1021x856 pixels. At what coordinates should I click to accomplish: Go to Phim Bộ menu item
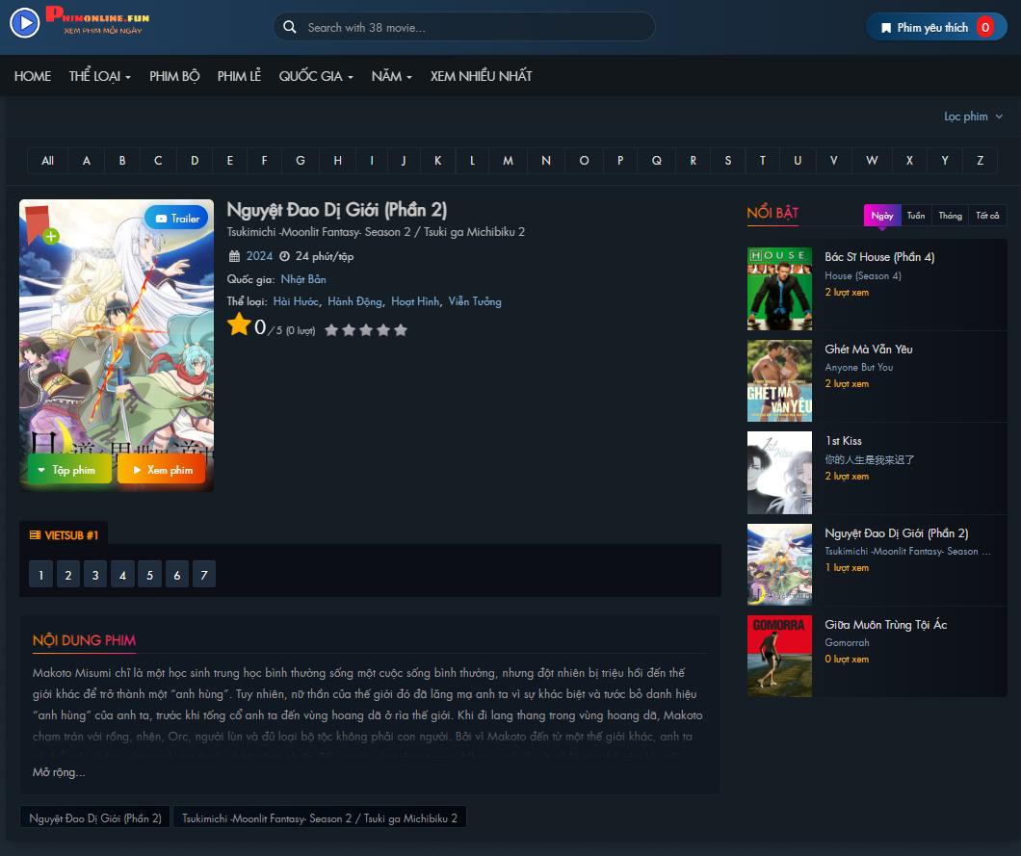(174, 76)
